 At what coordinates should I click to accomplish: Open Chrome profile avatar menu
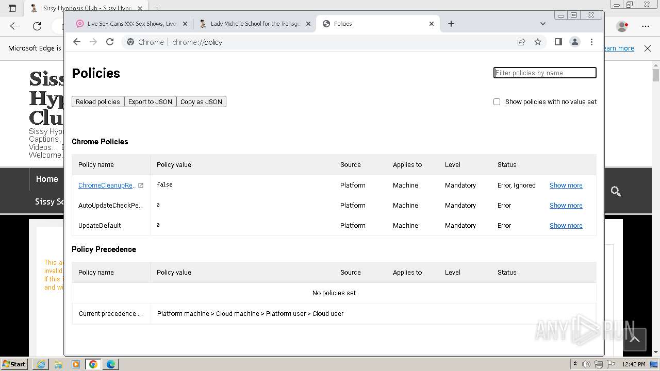[575, 42]
